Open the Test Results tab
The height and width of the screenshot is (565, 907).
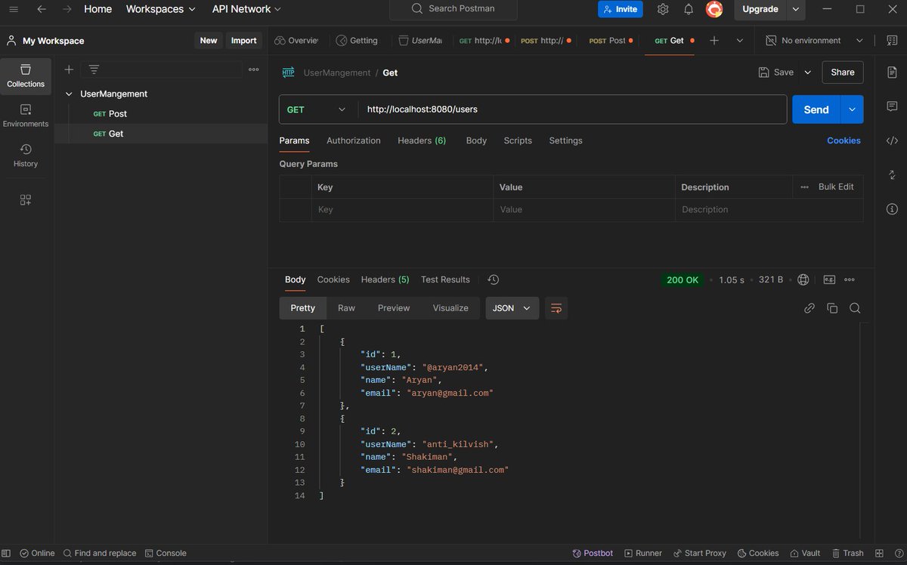tap(445, 279)
